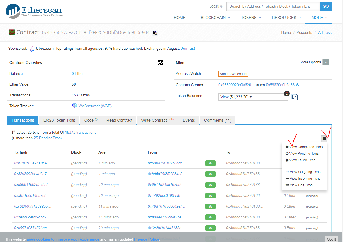Expand the More Options dropdown
Screen dimensions: 343x242
pos(314,62)
